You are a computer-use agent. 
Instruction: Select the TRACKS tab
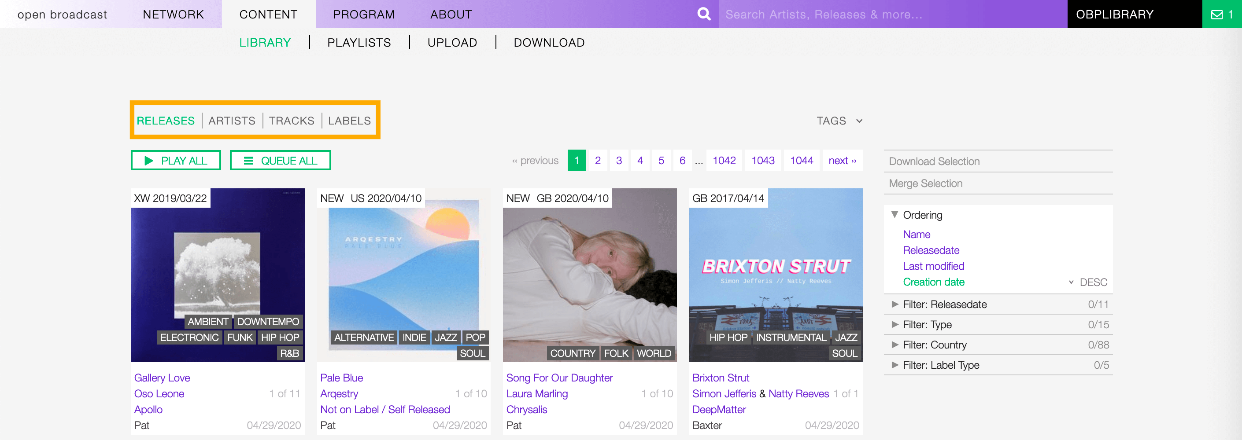[x=292, y=121]
